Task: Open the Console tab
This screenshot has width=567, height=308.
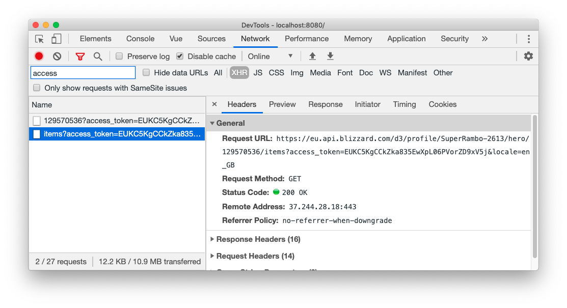Action: click(140, 39)
